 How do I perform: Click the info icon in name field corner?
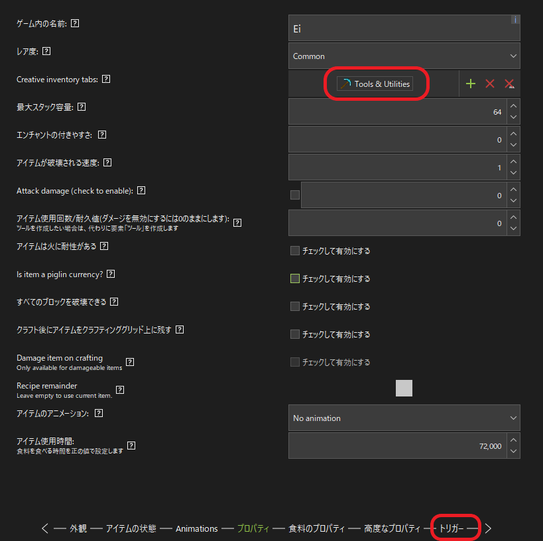point(515,20)
